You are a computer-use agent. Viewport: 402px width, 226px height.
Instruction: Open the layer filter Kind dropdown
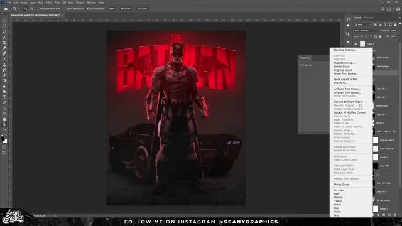[x=363, y=24]
